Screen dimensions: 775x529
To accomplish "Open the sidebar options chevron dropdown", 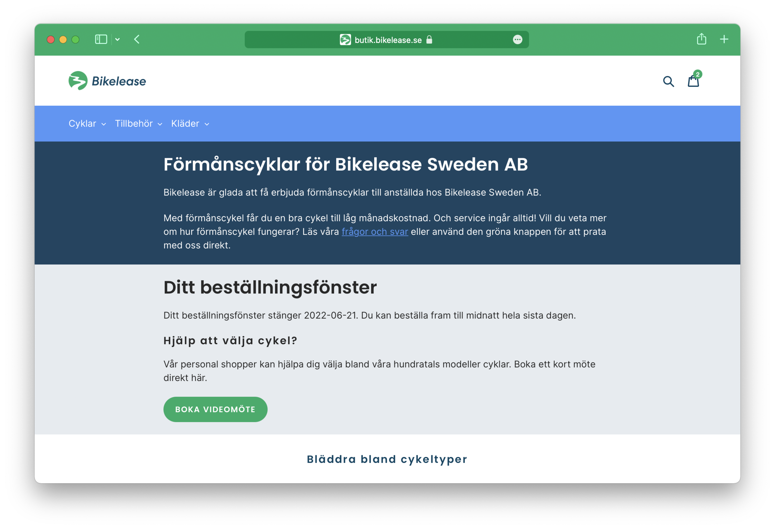I will point(117,39).
